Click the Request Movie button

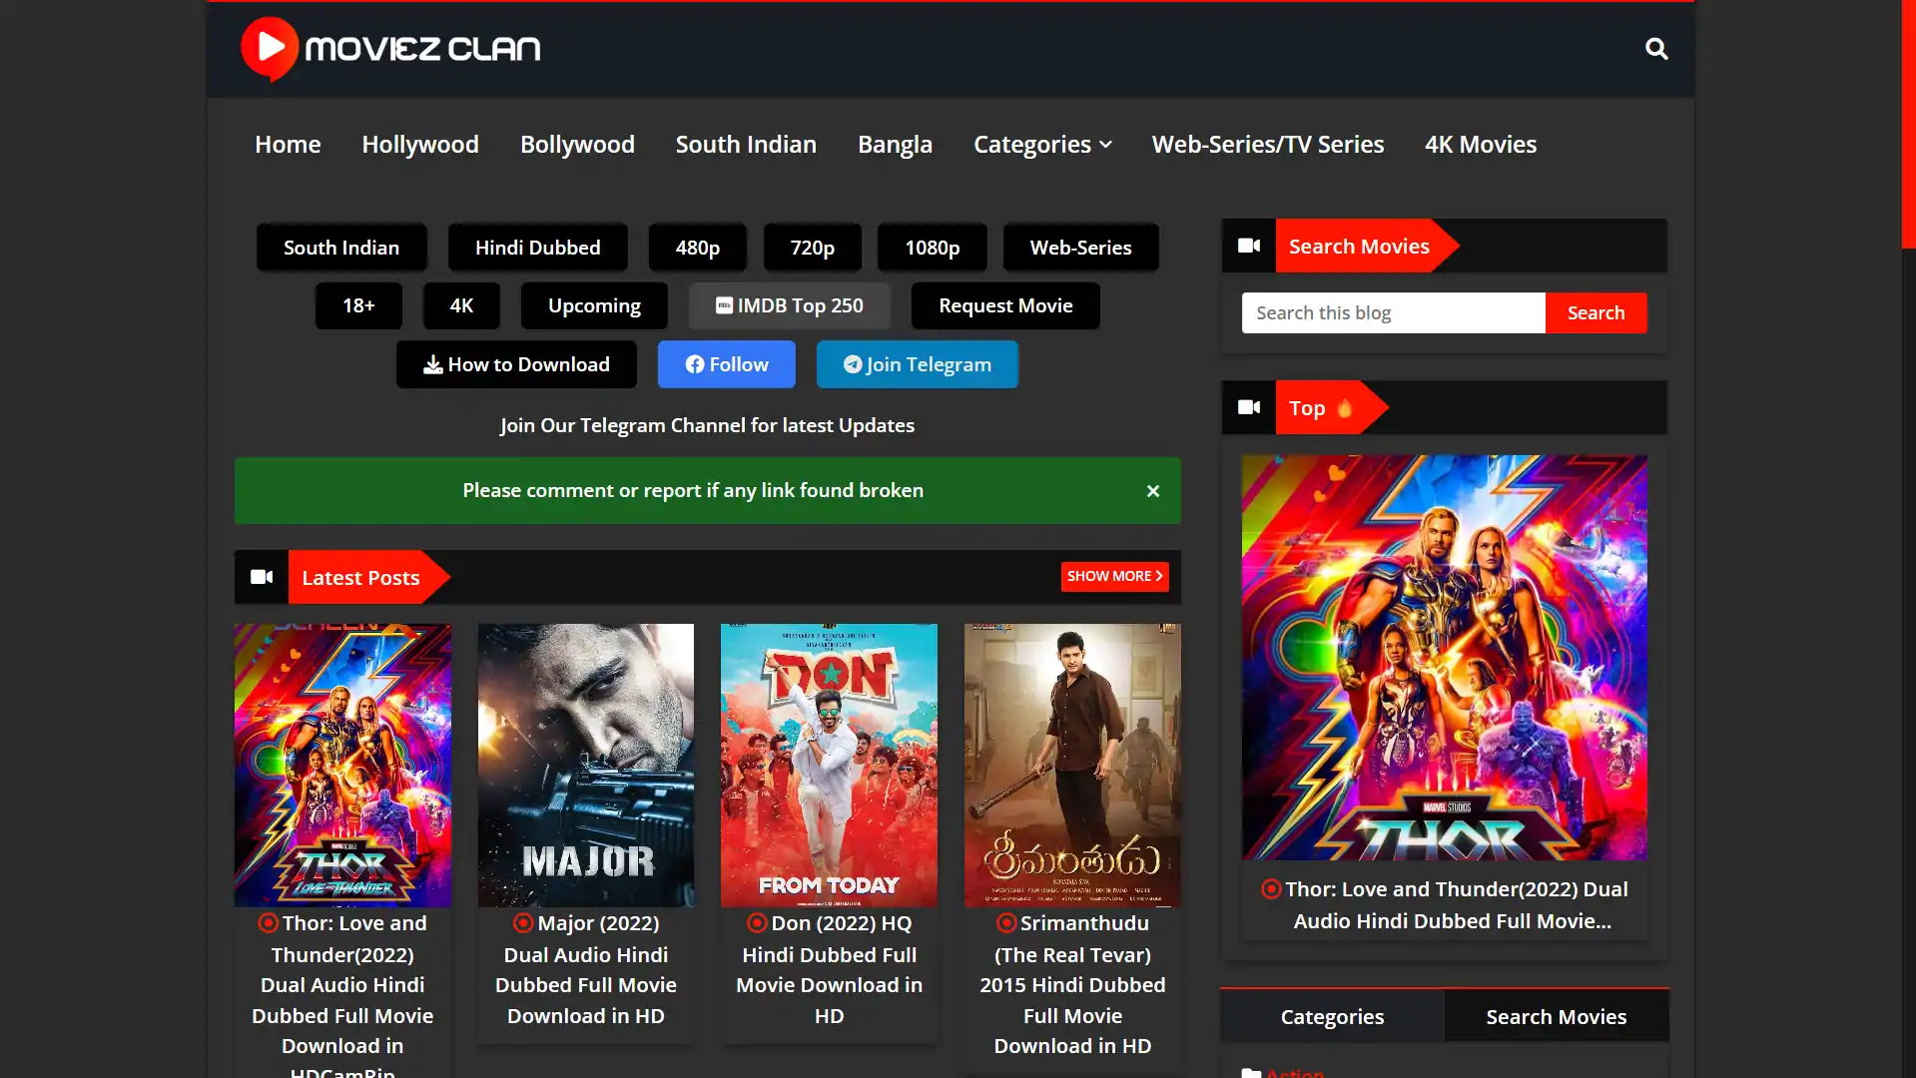1005,305
